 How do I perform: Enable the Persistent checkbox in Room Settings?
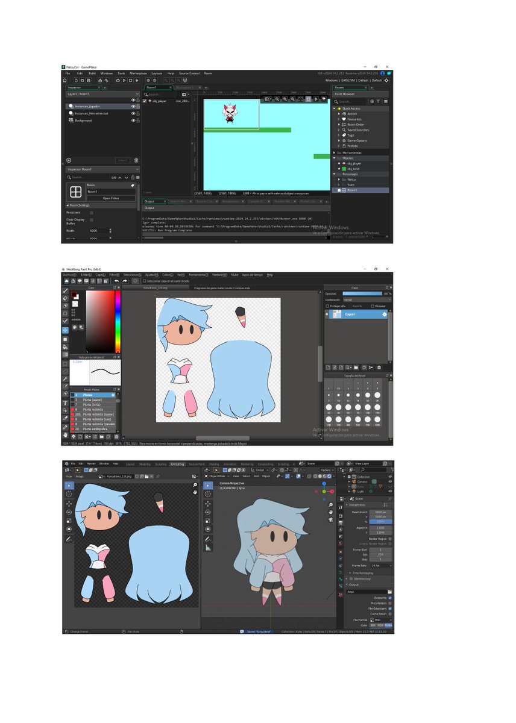(x=92, y=213)
